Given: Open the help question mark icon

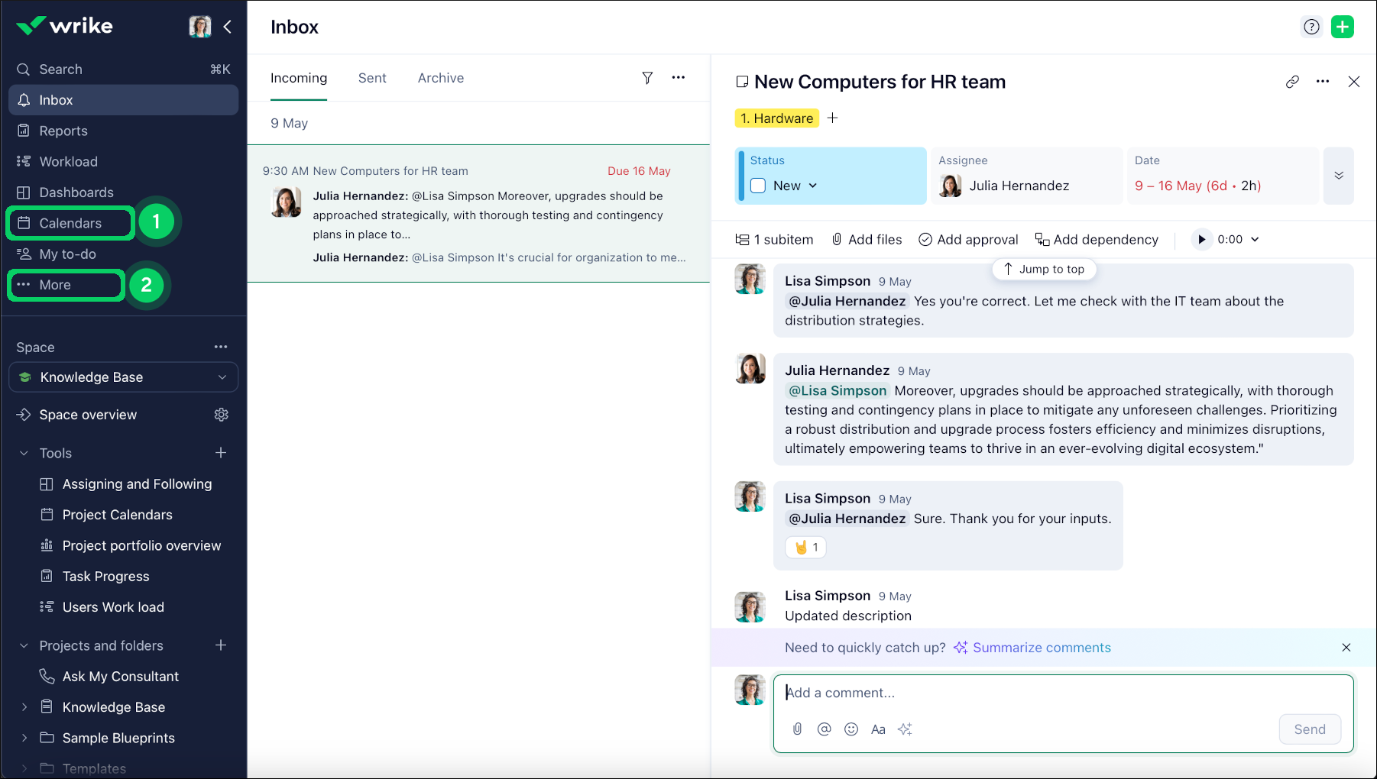Looking at the screenshot, I should click(x=1311, y=27).
